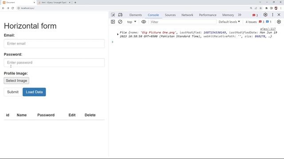Go forward in browser history
The image size is (284, 159).
click(x=8, y=8)
